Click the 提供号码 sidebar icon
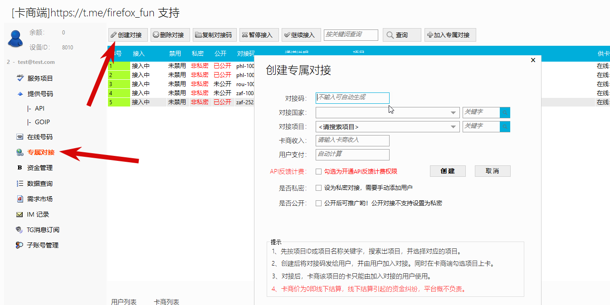Image resolution: width=610 pixels, height=305 pixels. (x=20, y=94)
